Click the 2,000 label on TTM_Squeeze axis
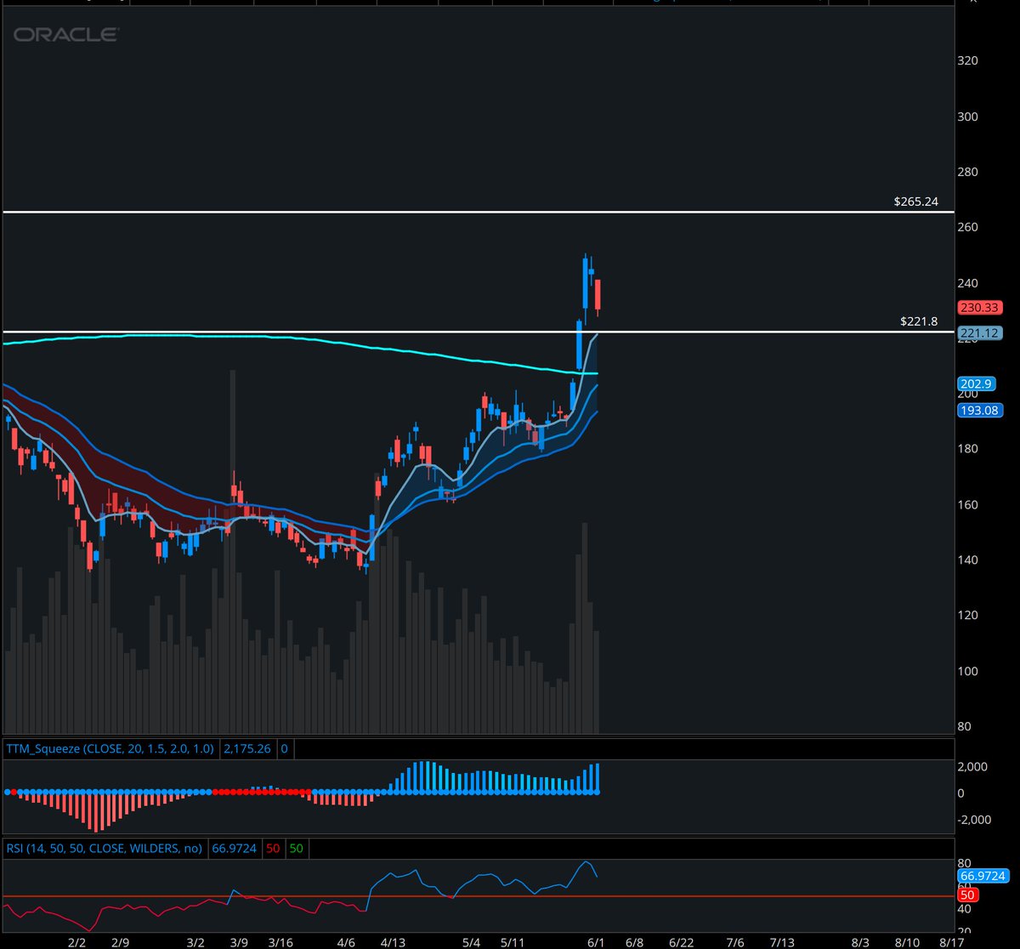 (x=972, y=767)
